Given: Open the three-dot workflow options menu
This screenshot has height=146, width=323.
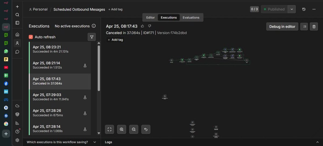Looking at the screenshot, I should tap(314, 9).
